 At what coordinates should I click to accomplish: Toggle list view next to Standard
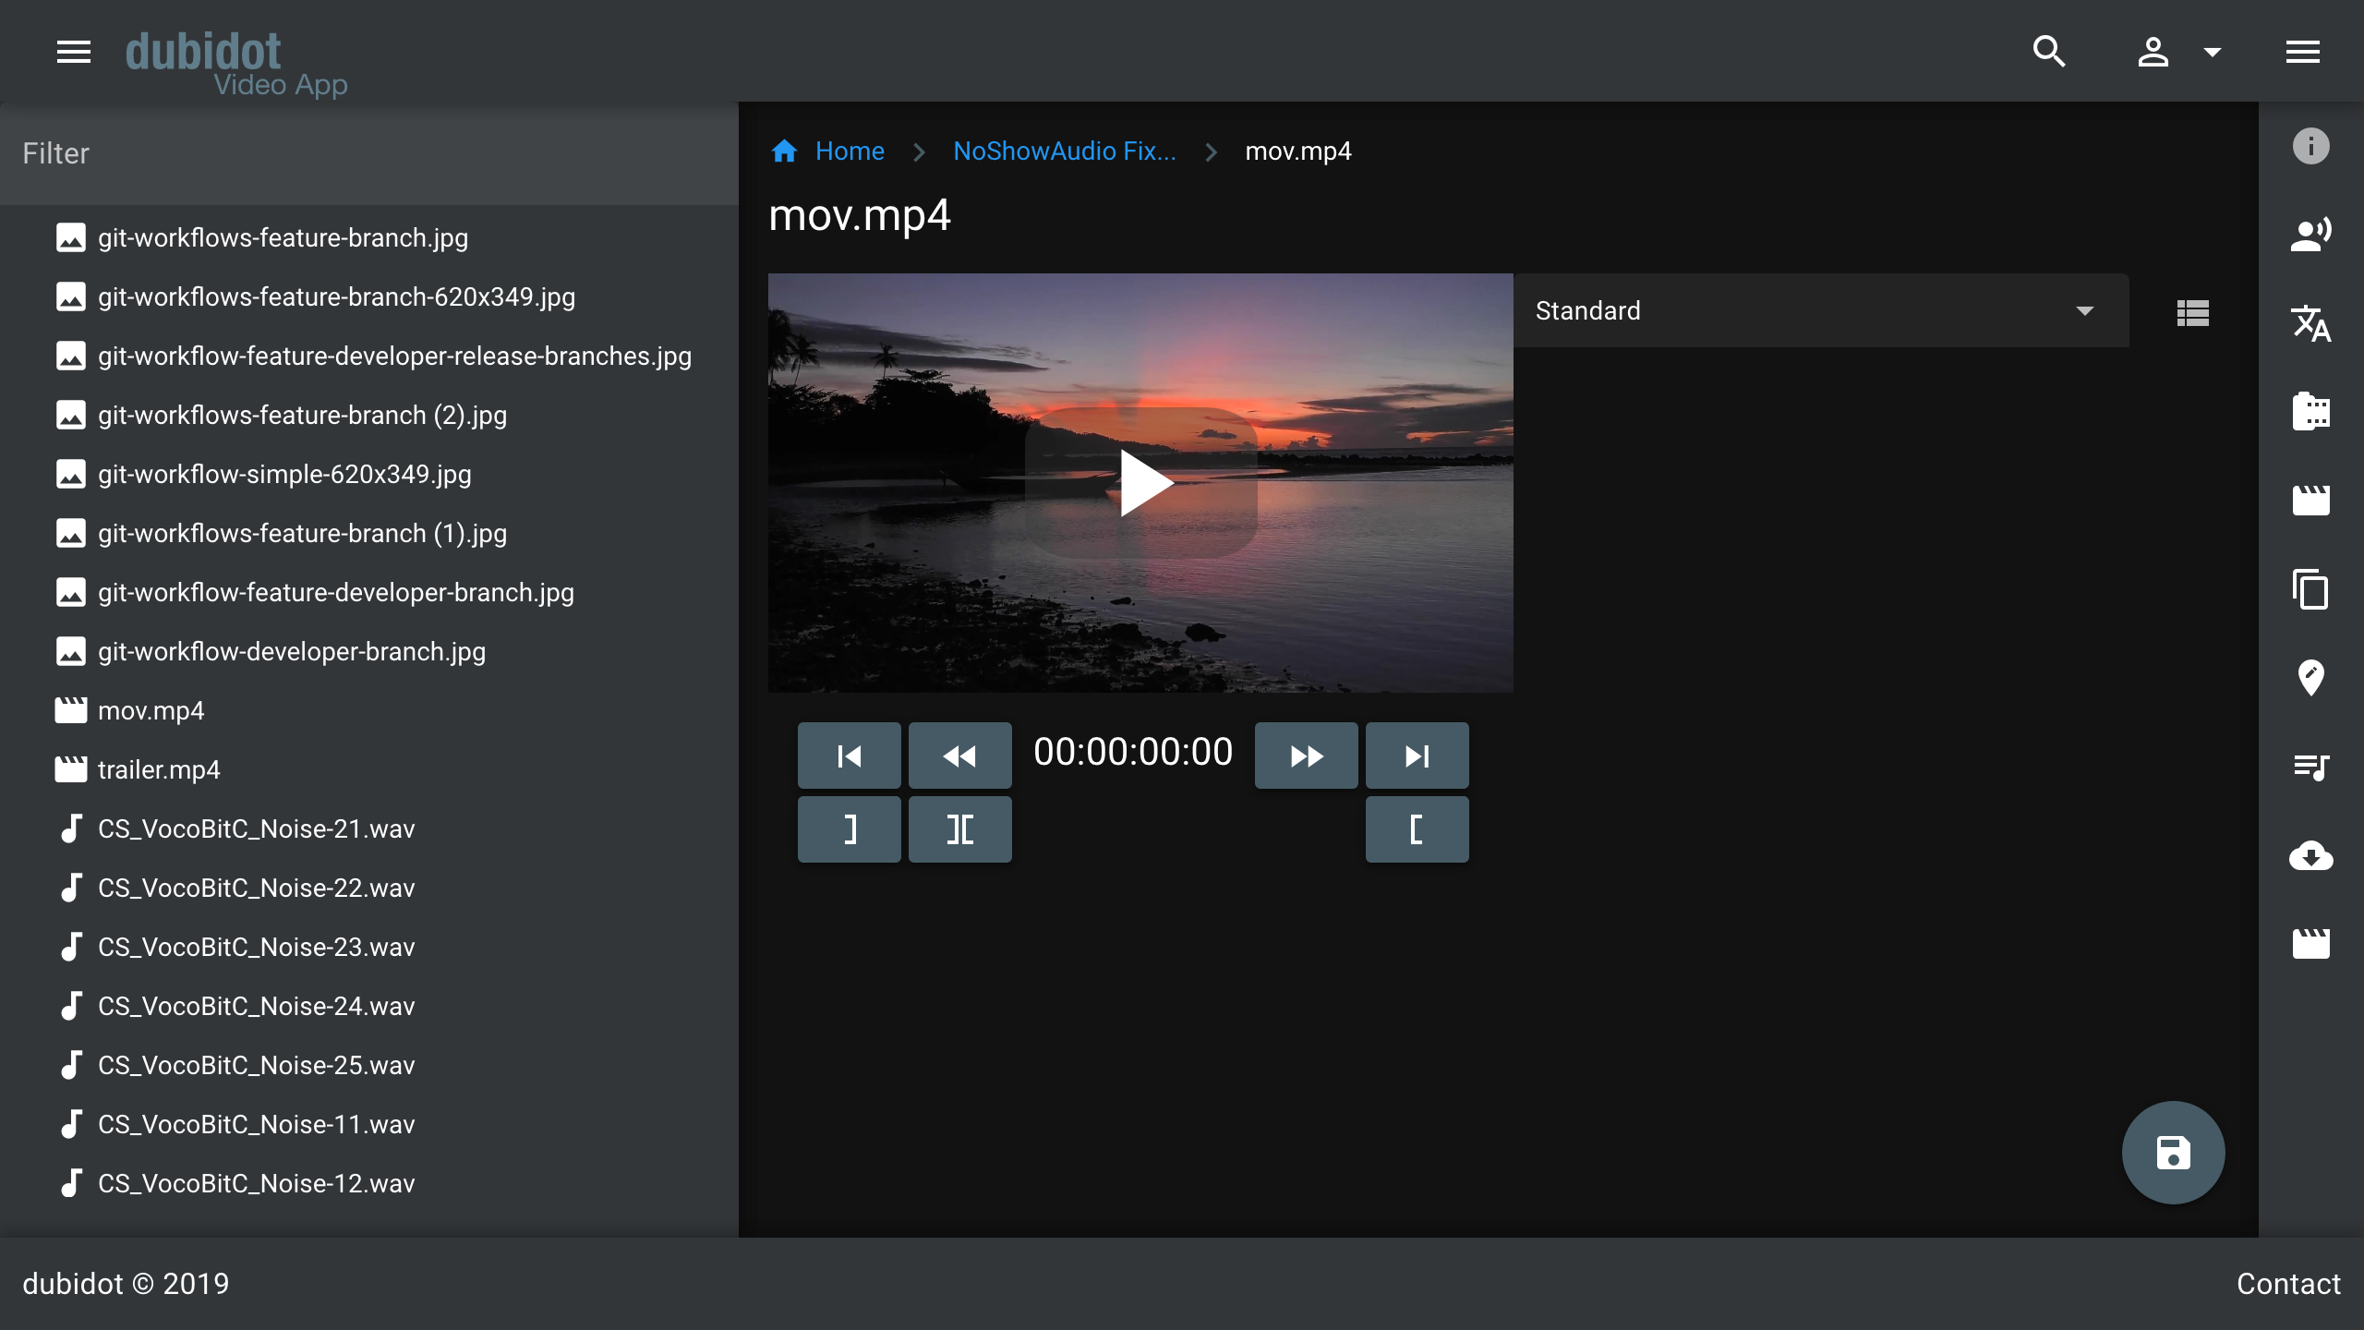pos(2192,313)
